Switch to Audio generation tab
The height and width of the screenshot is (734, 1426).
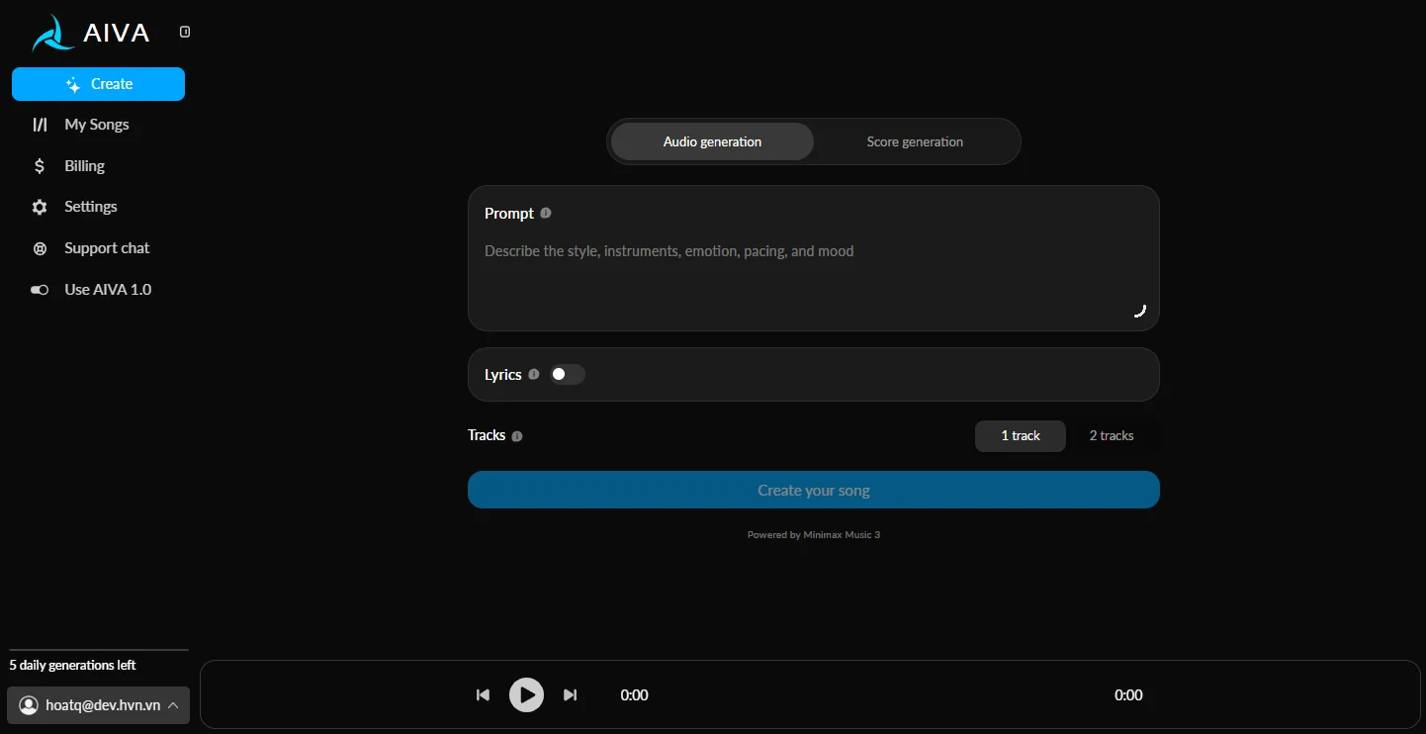(x=712, y=141)
